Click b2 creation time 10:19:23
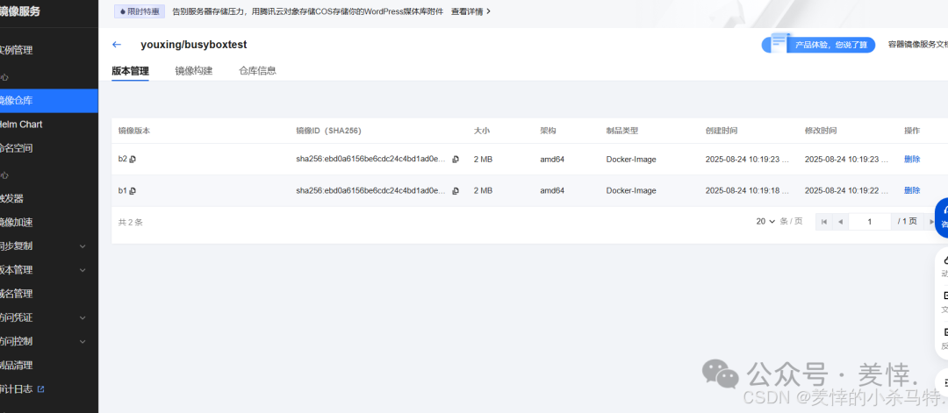 [748, 160]
